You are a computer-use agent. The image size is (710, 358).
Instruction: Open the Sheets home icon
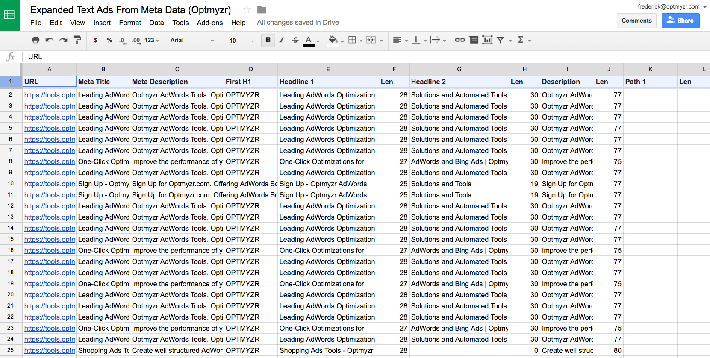(9, 15)
